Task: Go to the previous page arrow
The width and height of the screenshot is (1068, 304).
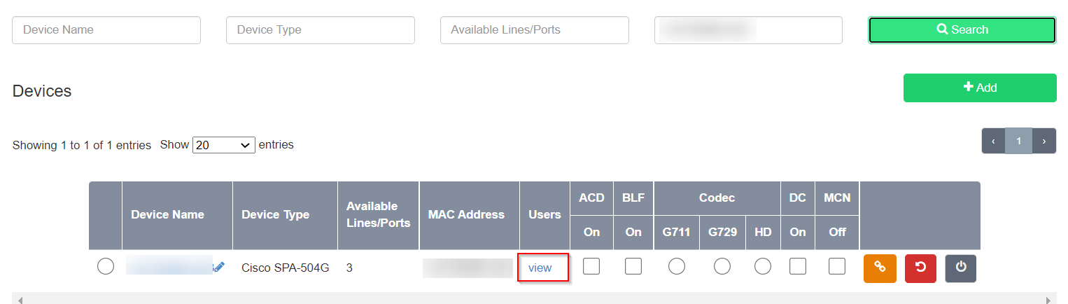Action: coord(994,141)
